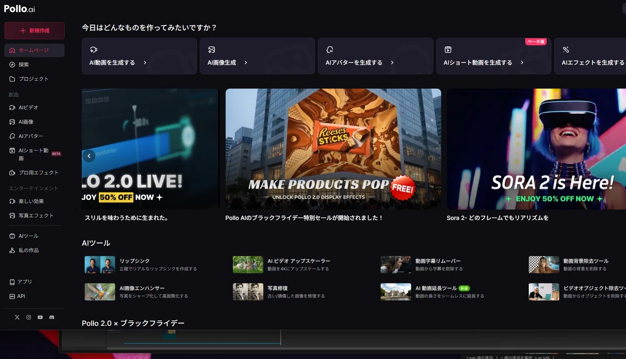
Task: Open アプリ in the sidebar
Action: pyautogui.click(x=34, y=282)
